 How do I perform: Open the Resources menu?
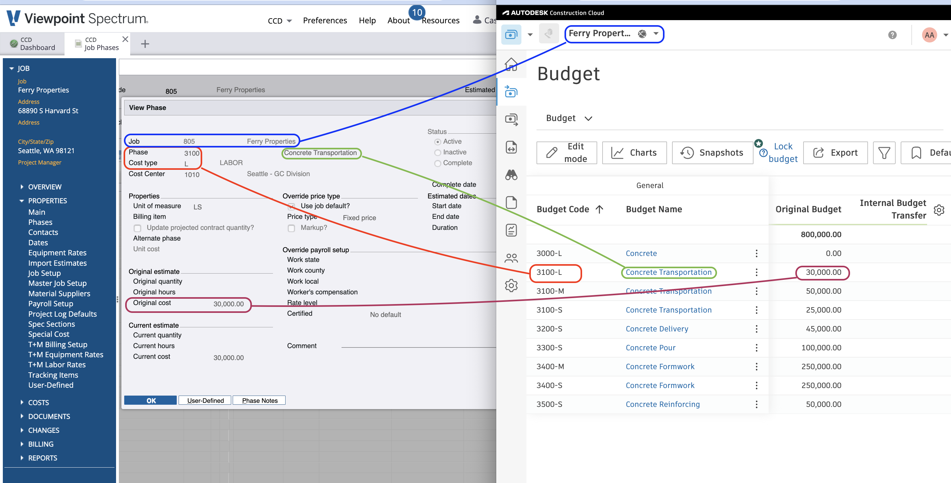click(440, 20)
